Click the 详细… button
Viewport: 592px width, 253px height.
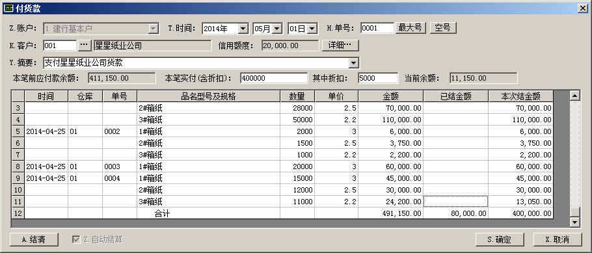(x=340, y=46)
